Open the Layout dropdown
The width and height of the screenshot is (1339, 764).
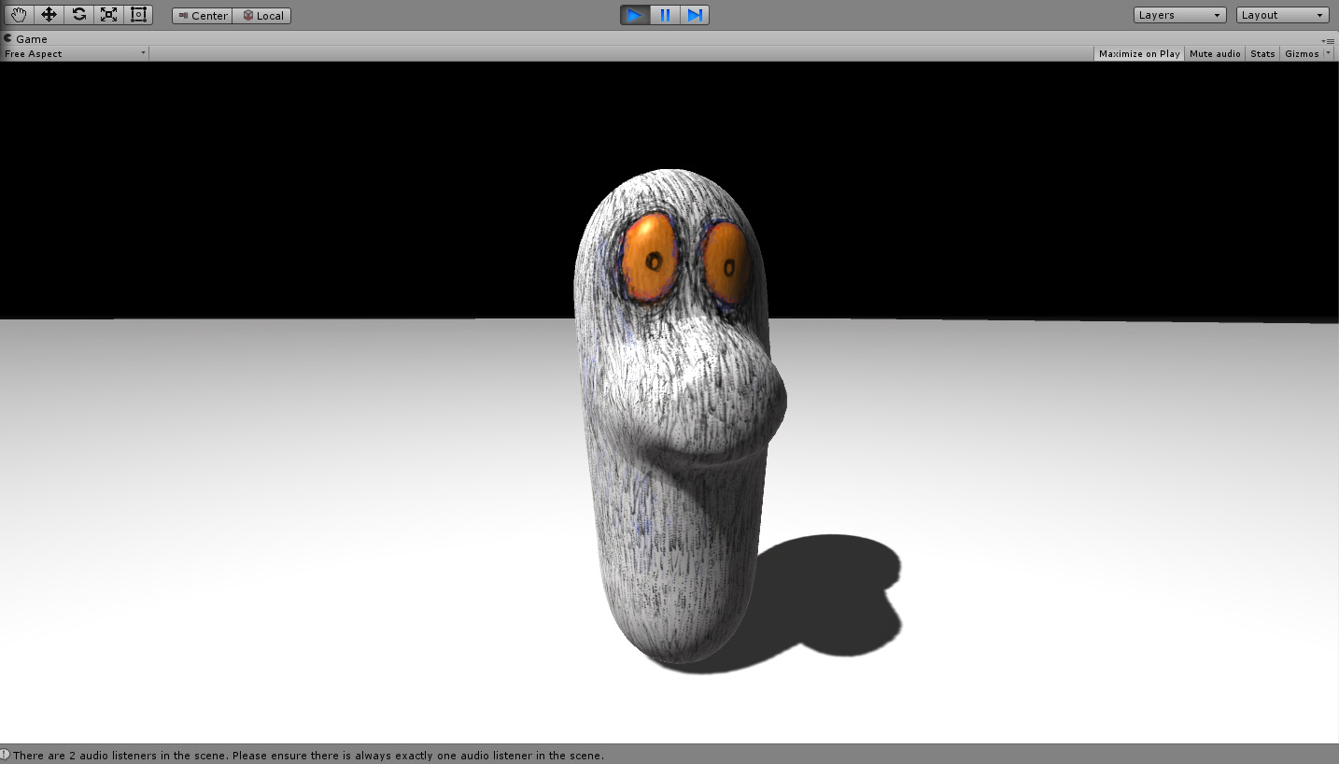1282,15
